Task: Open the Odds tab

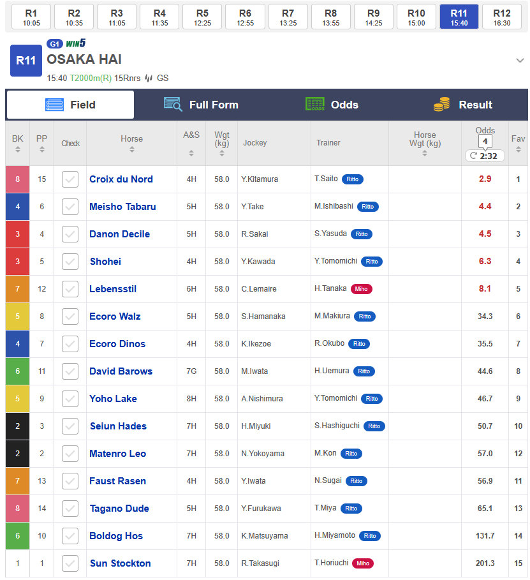Action: tap(332, 105)
